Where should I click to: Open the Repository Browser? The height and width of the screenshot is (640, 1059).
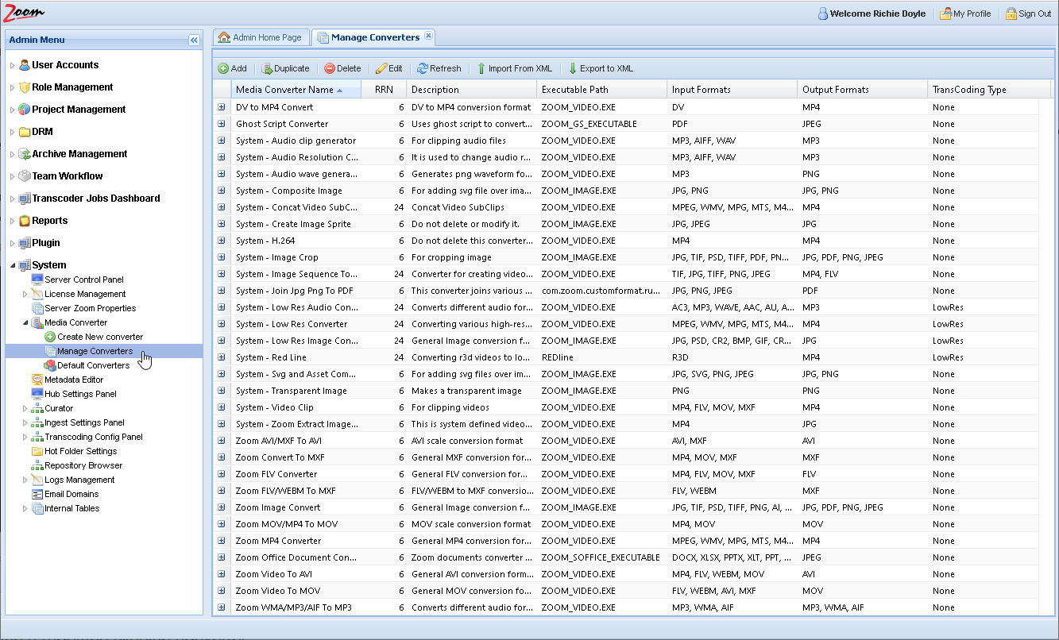83,465
